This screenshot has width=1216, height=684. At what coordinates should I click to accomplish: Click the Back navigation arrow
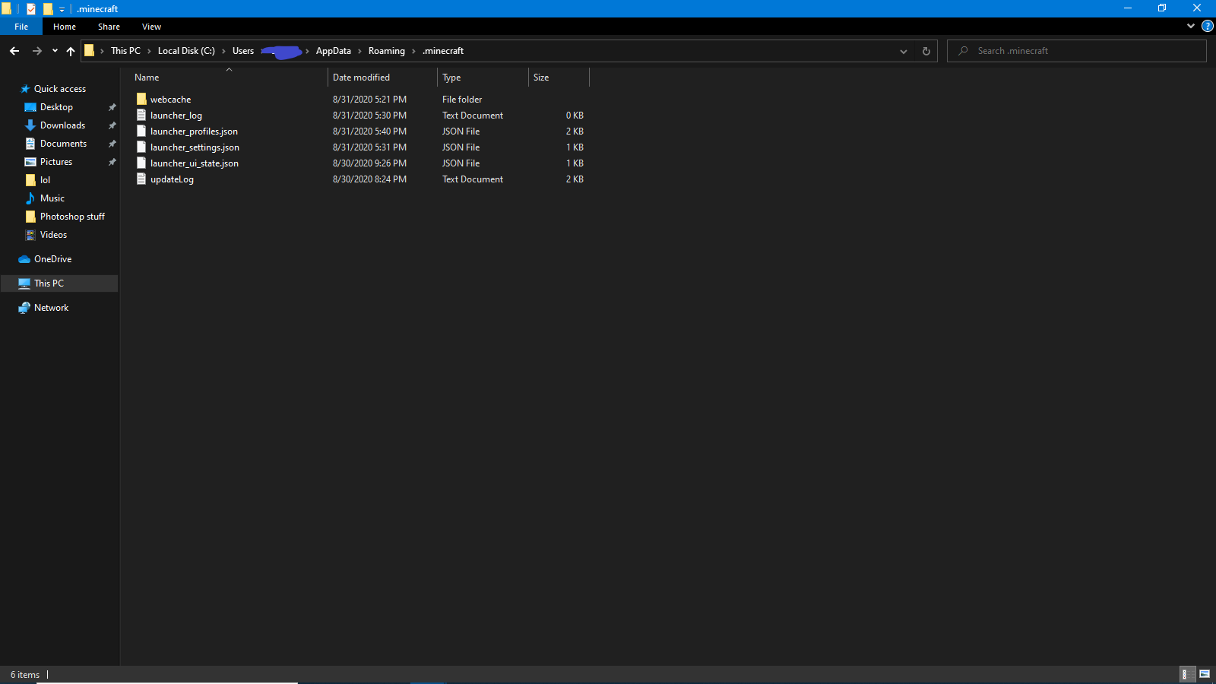pyautogui.click(x=14, y=51)
